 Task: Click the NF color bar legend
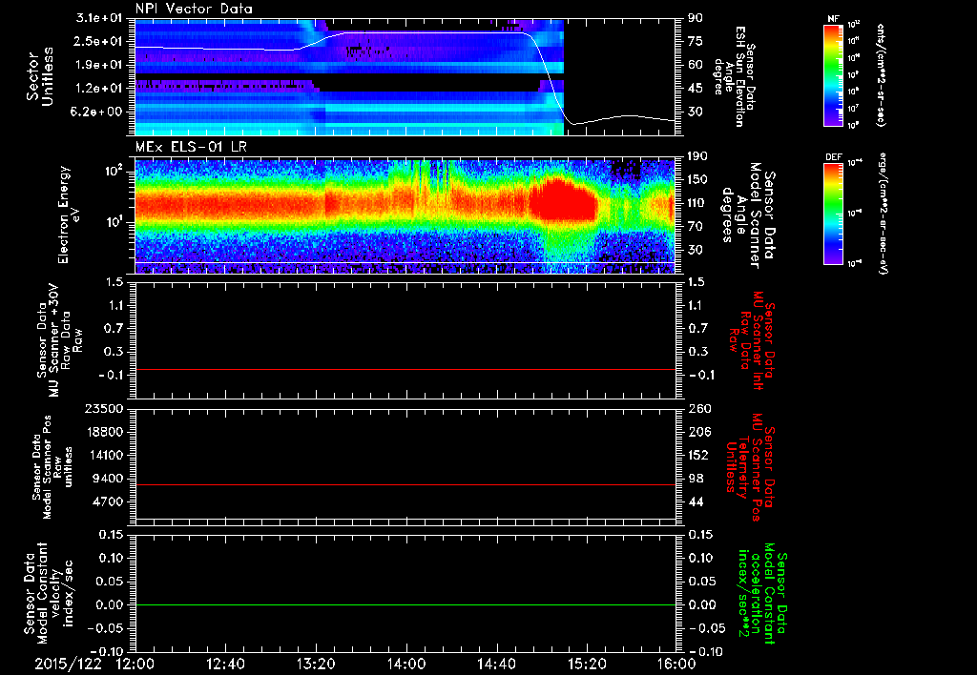pos(833,74)
